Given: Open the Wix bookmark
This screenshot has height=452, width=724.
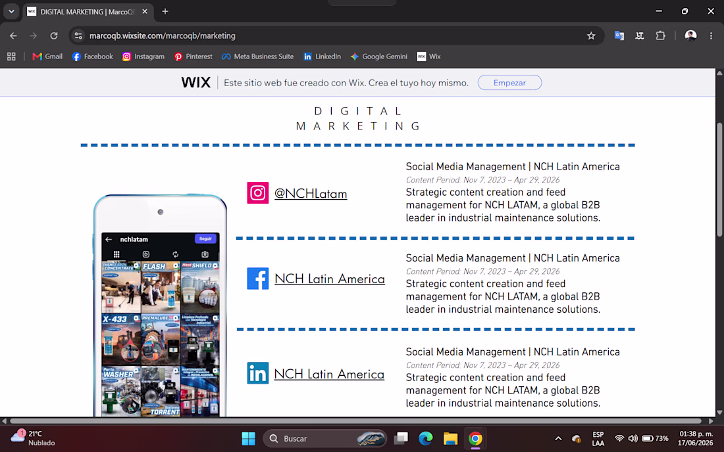Looking at the screenshot, I should pos(428,56).
